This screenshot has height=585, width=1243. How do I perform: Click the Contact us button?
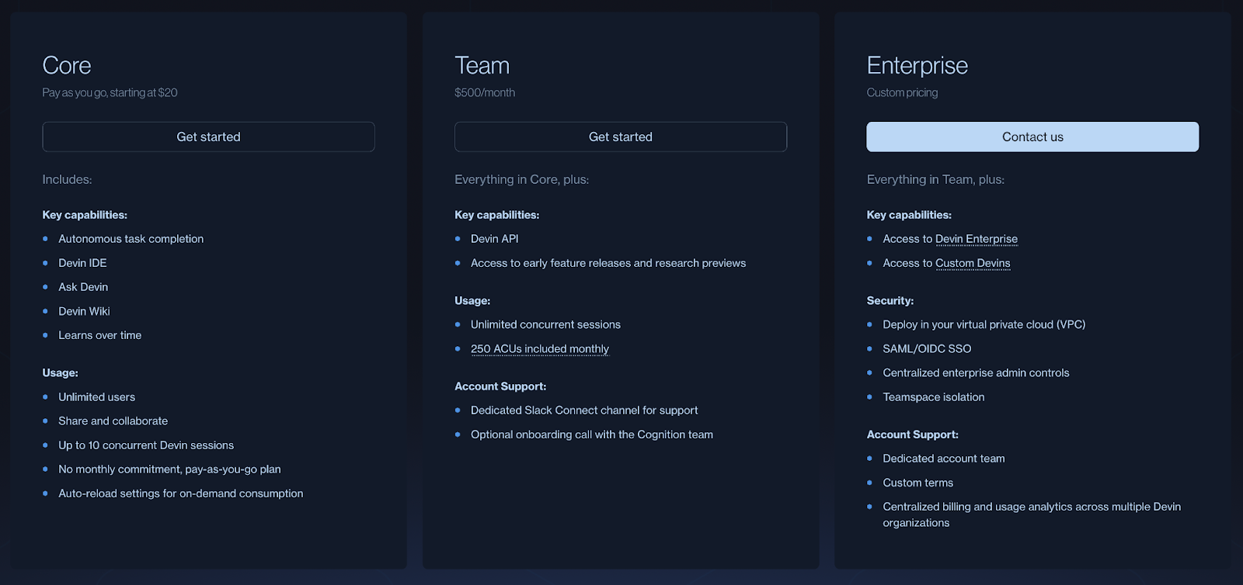1032,137
